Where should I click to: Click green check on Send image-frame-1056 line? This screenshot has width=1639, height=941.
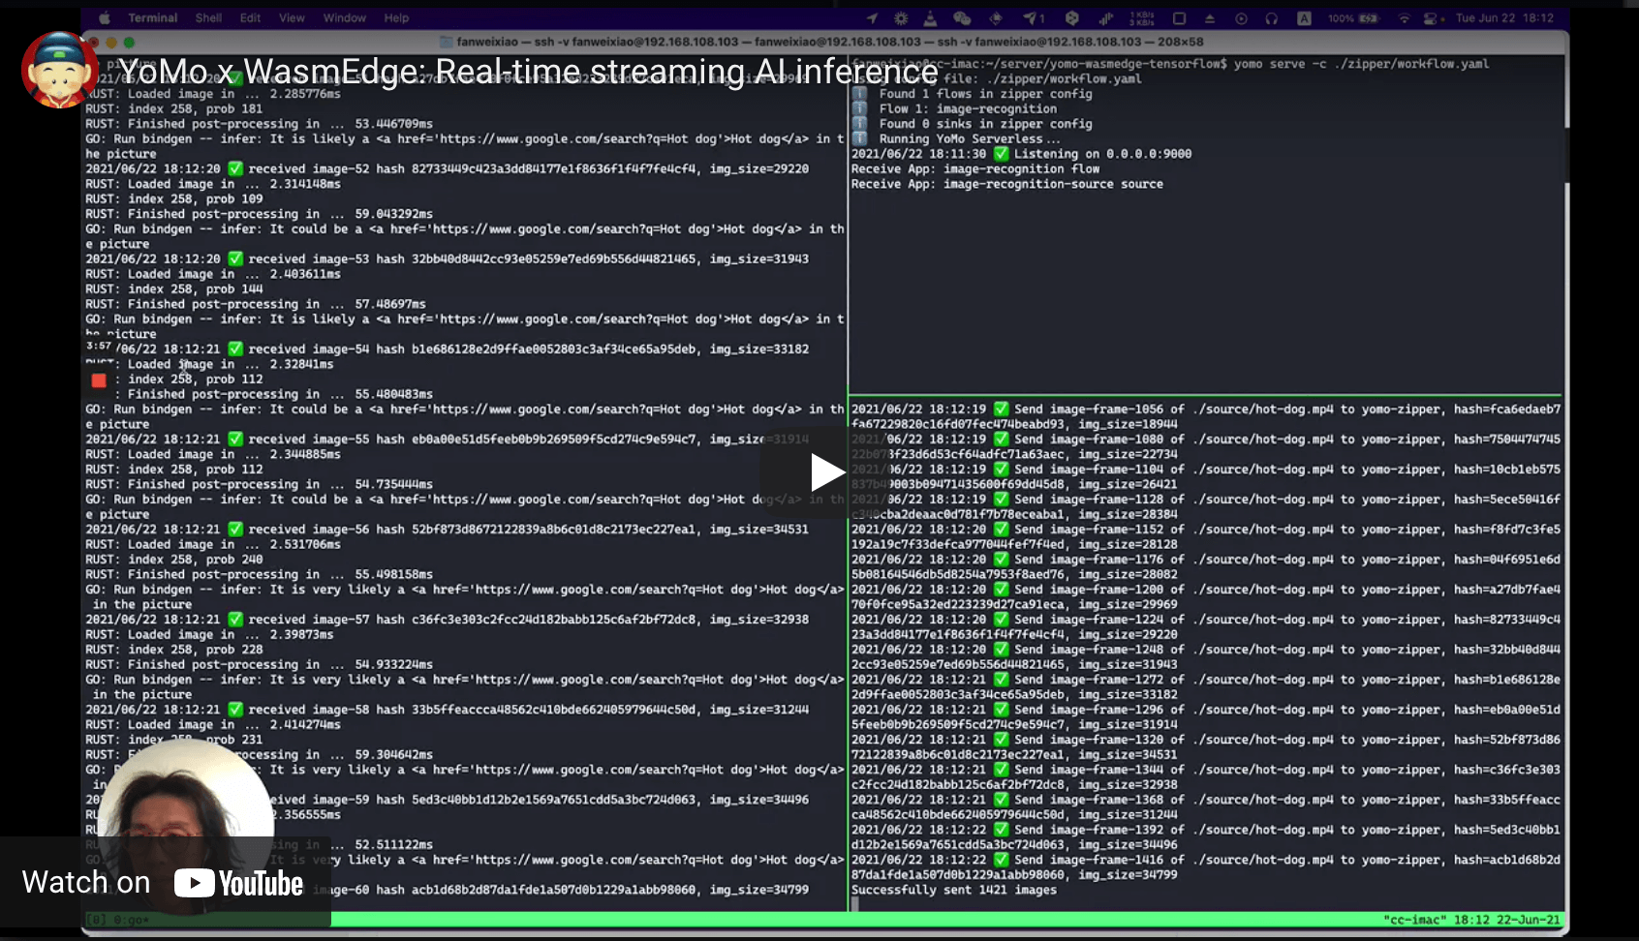click(x=1002, y=410)
